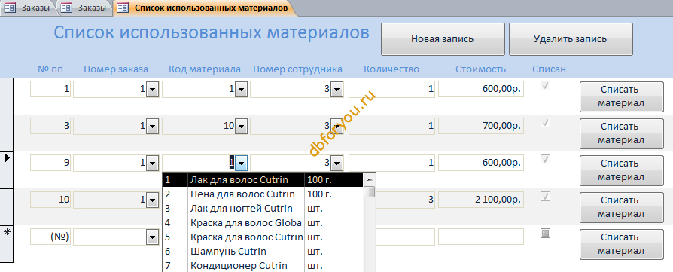This screenshot has height=272, width=673.
Task: Click the form icon on the first Заказы tab
Action: [10, 8]
